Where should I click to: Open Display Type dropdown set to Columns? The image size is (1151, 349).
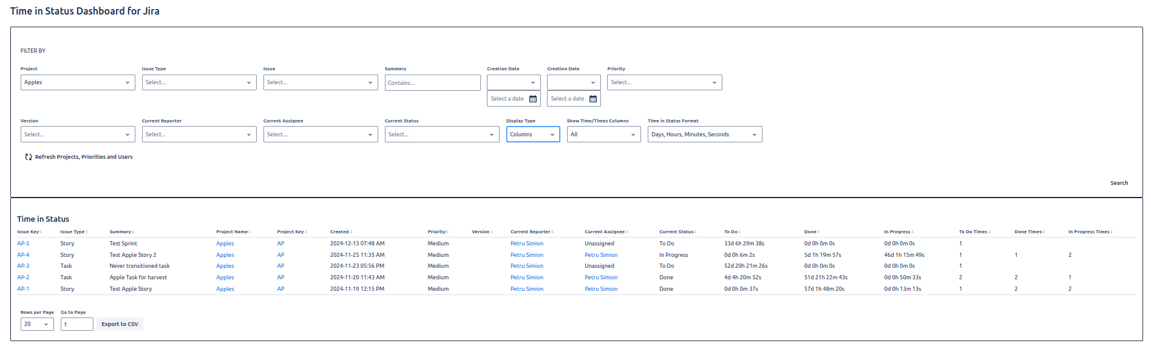coord(533,135)
